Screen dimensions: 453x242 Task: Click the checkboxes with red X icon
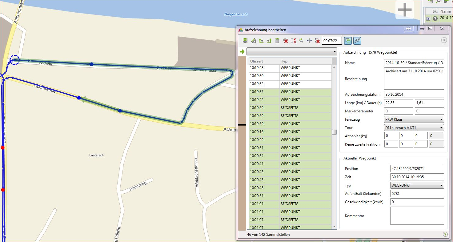click(293, 41)
